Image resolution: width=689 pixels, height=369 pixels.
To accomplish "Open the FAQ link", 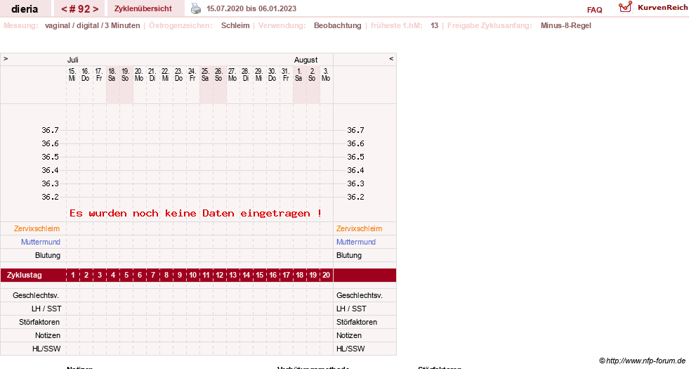I will 594,10.
